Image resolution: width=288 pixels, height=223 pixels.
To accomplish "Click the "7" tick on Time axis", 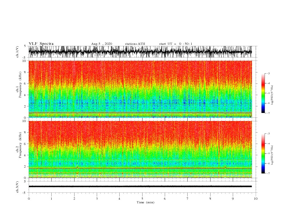I will [x=188, y=199].
